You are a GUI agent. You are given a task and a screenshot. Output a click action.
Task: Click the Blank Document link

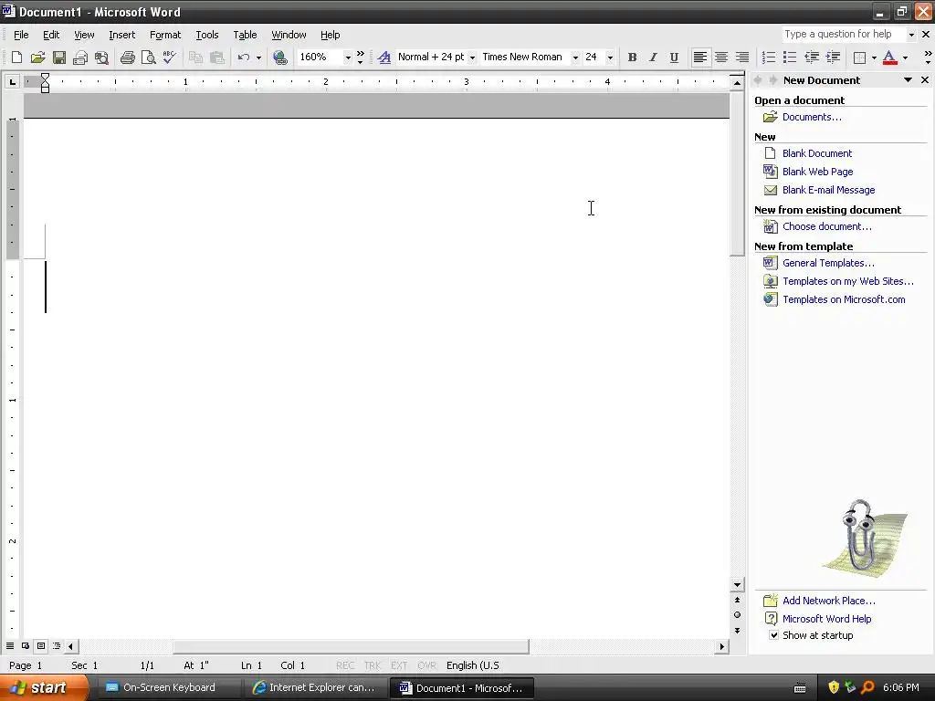pos(817,153)
